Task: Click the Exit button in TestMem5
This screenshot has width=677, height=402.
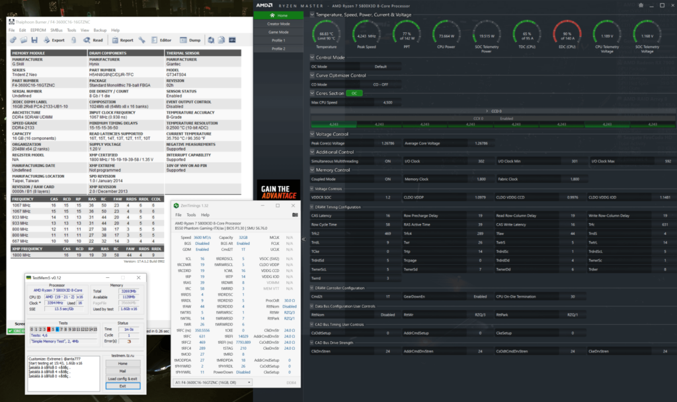Action: point(122,386)
